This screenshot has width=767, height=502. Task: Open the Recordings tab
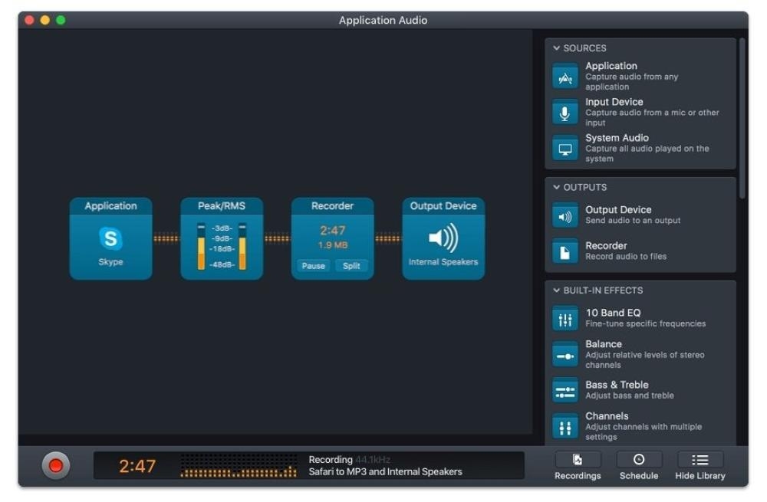tap(578, 466)
